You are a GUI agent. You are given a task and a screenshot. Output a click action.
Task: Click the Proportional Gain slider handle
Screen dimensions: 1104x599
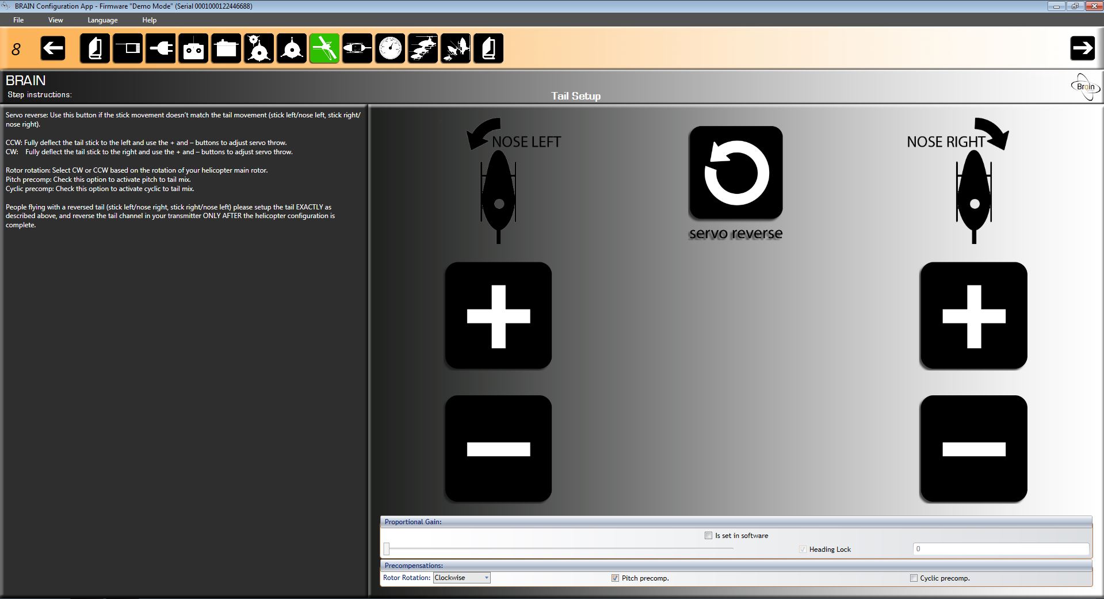(387, 549)
